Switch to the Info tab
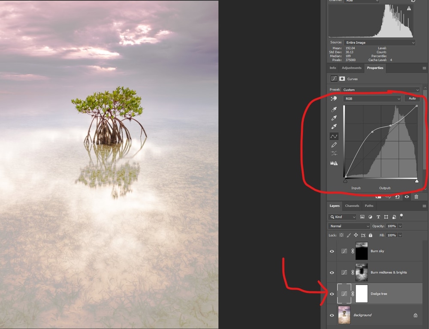Image resolution: width=429 pixels, height=329 pixels. tap(333, 68)
